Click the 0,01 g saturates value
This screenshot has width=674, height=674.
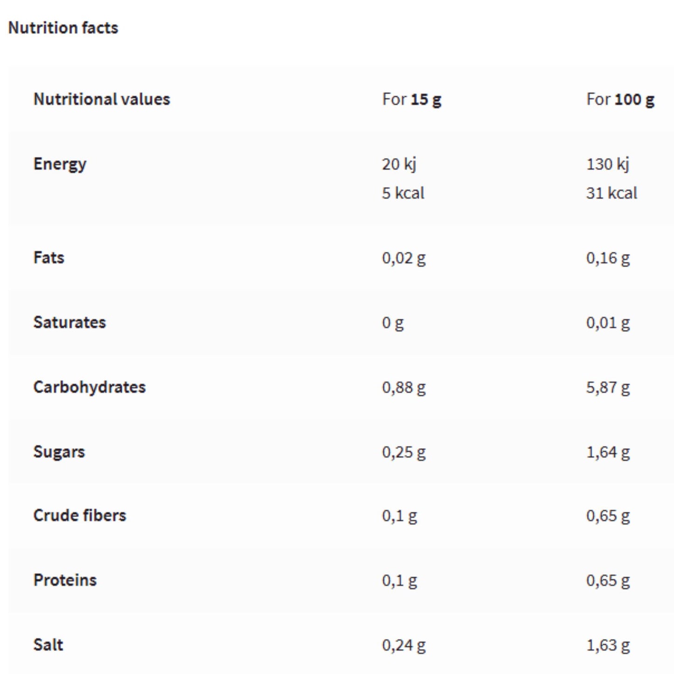coord(608,323)
